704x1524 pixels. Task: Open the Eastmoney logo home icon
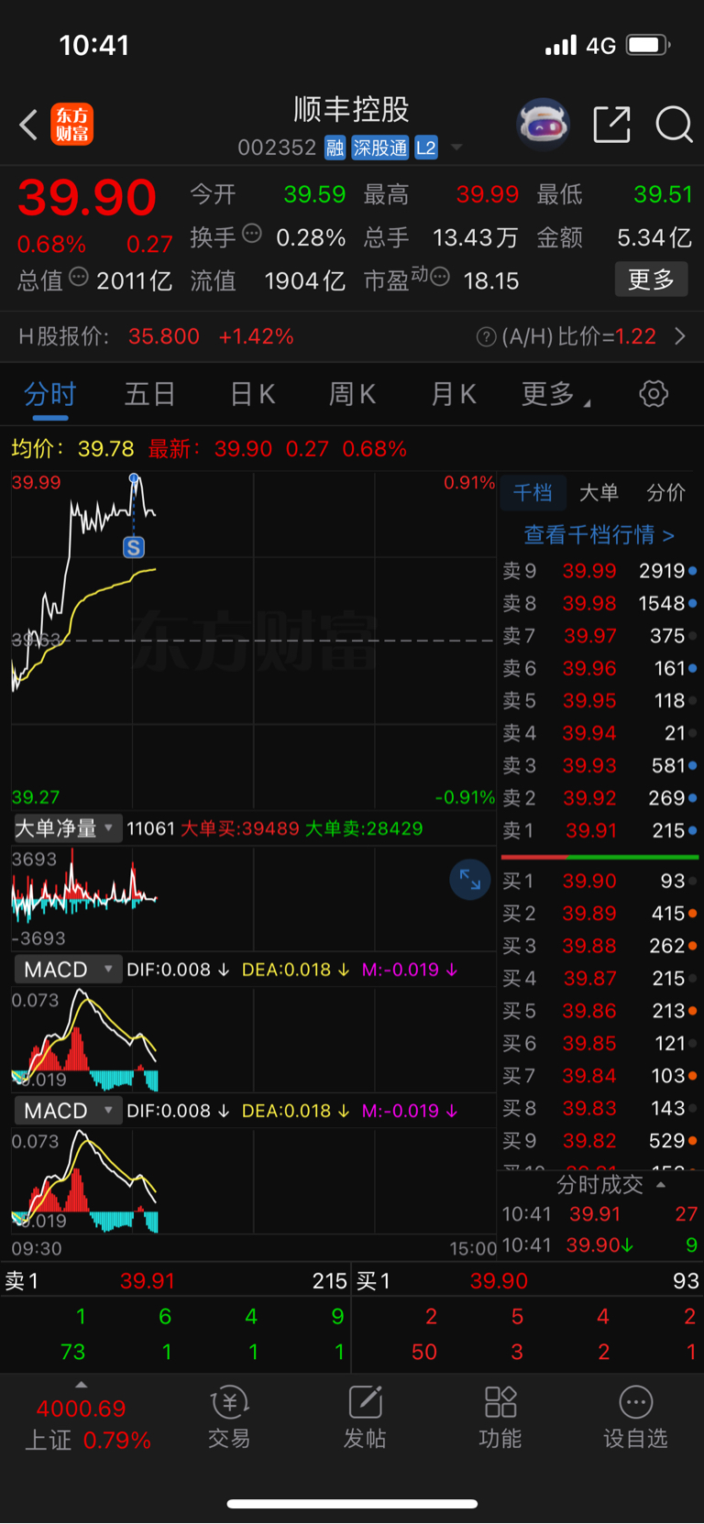click(x=71, y=125)
